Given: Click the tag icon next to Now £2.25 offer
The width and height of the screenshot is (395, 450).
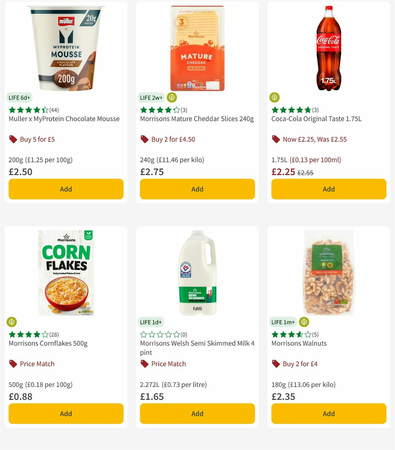Looking at the screenshot, I should pos(276,139).
